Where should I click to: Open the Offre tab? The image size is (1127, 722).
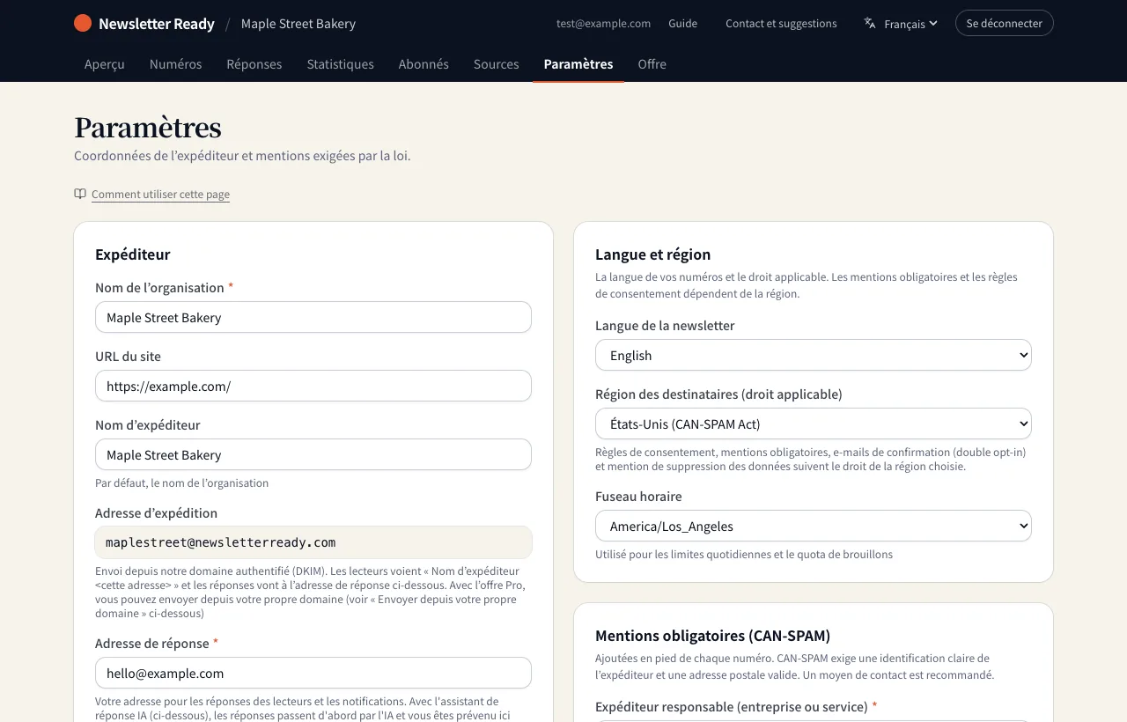click(x=652, y=64)
